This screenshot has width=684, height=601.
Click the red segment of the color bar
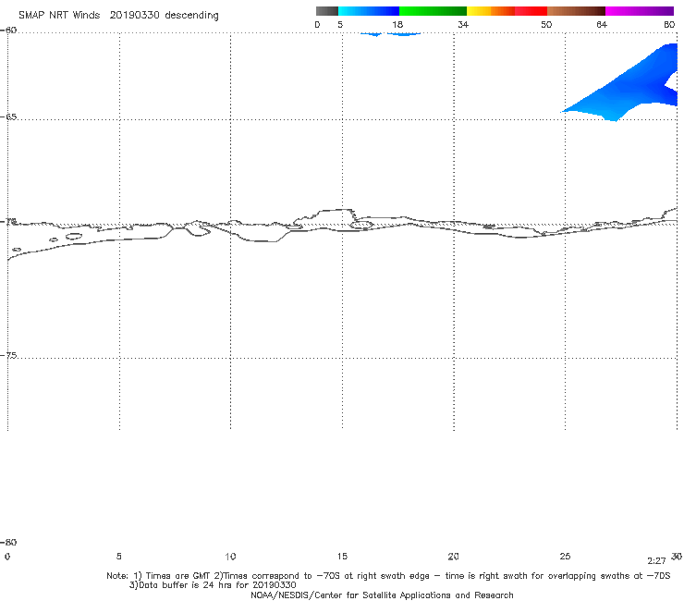coord(531,11)
